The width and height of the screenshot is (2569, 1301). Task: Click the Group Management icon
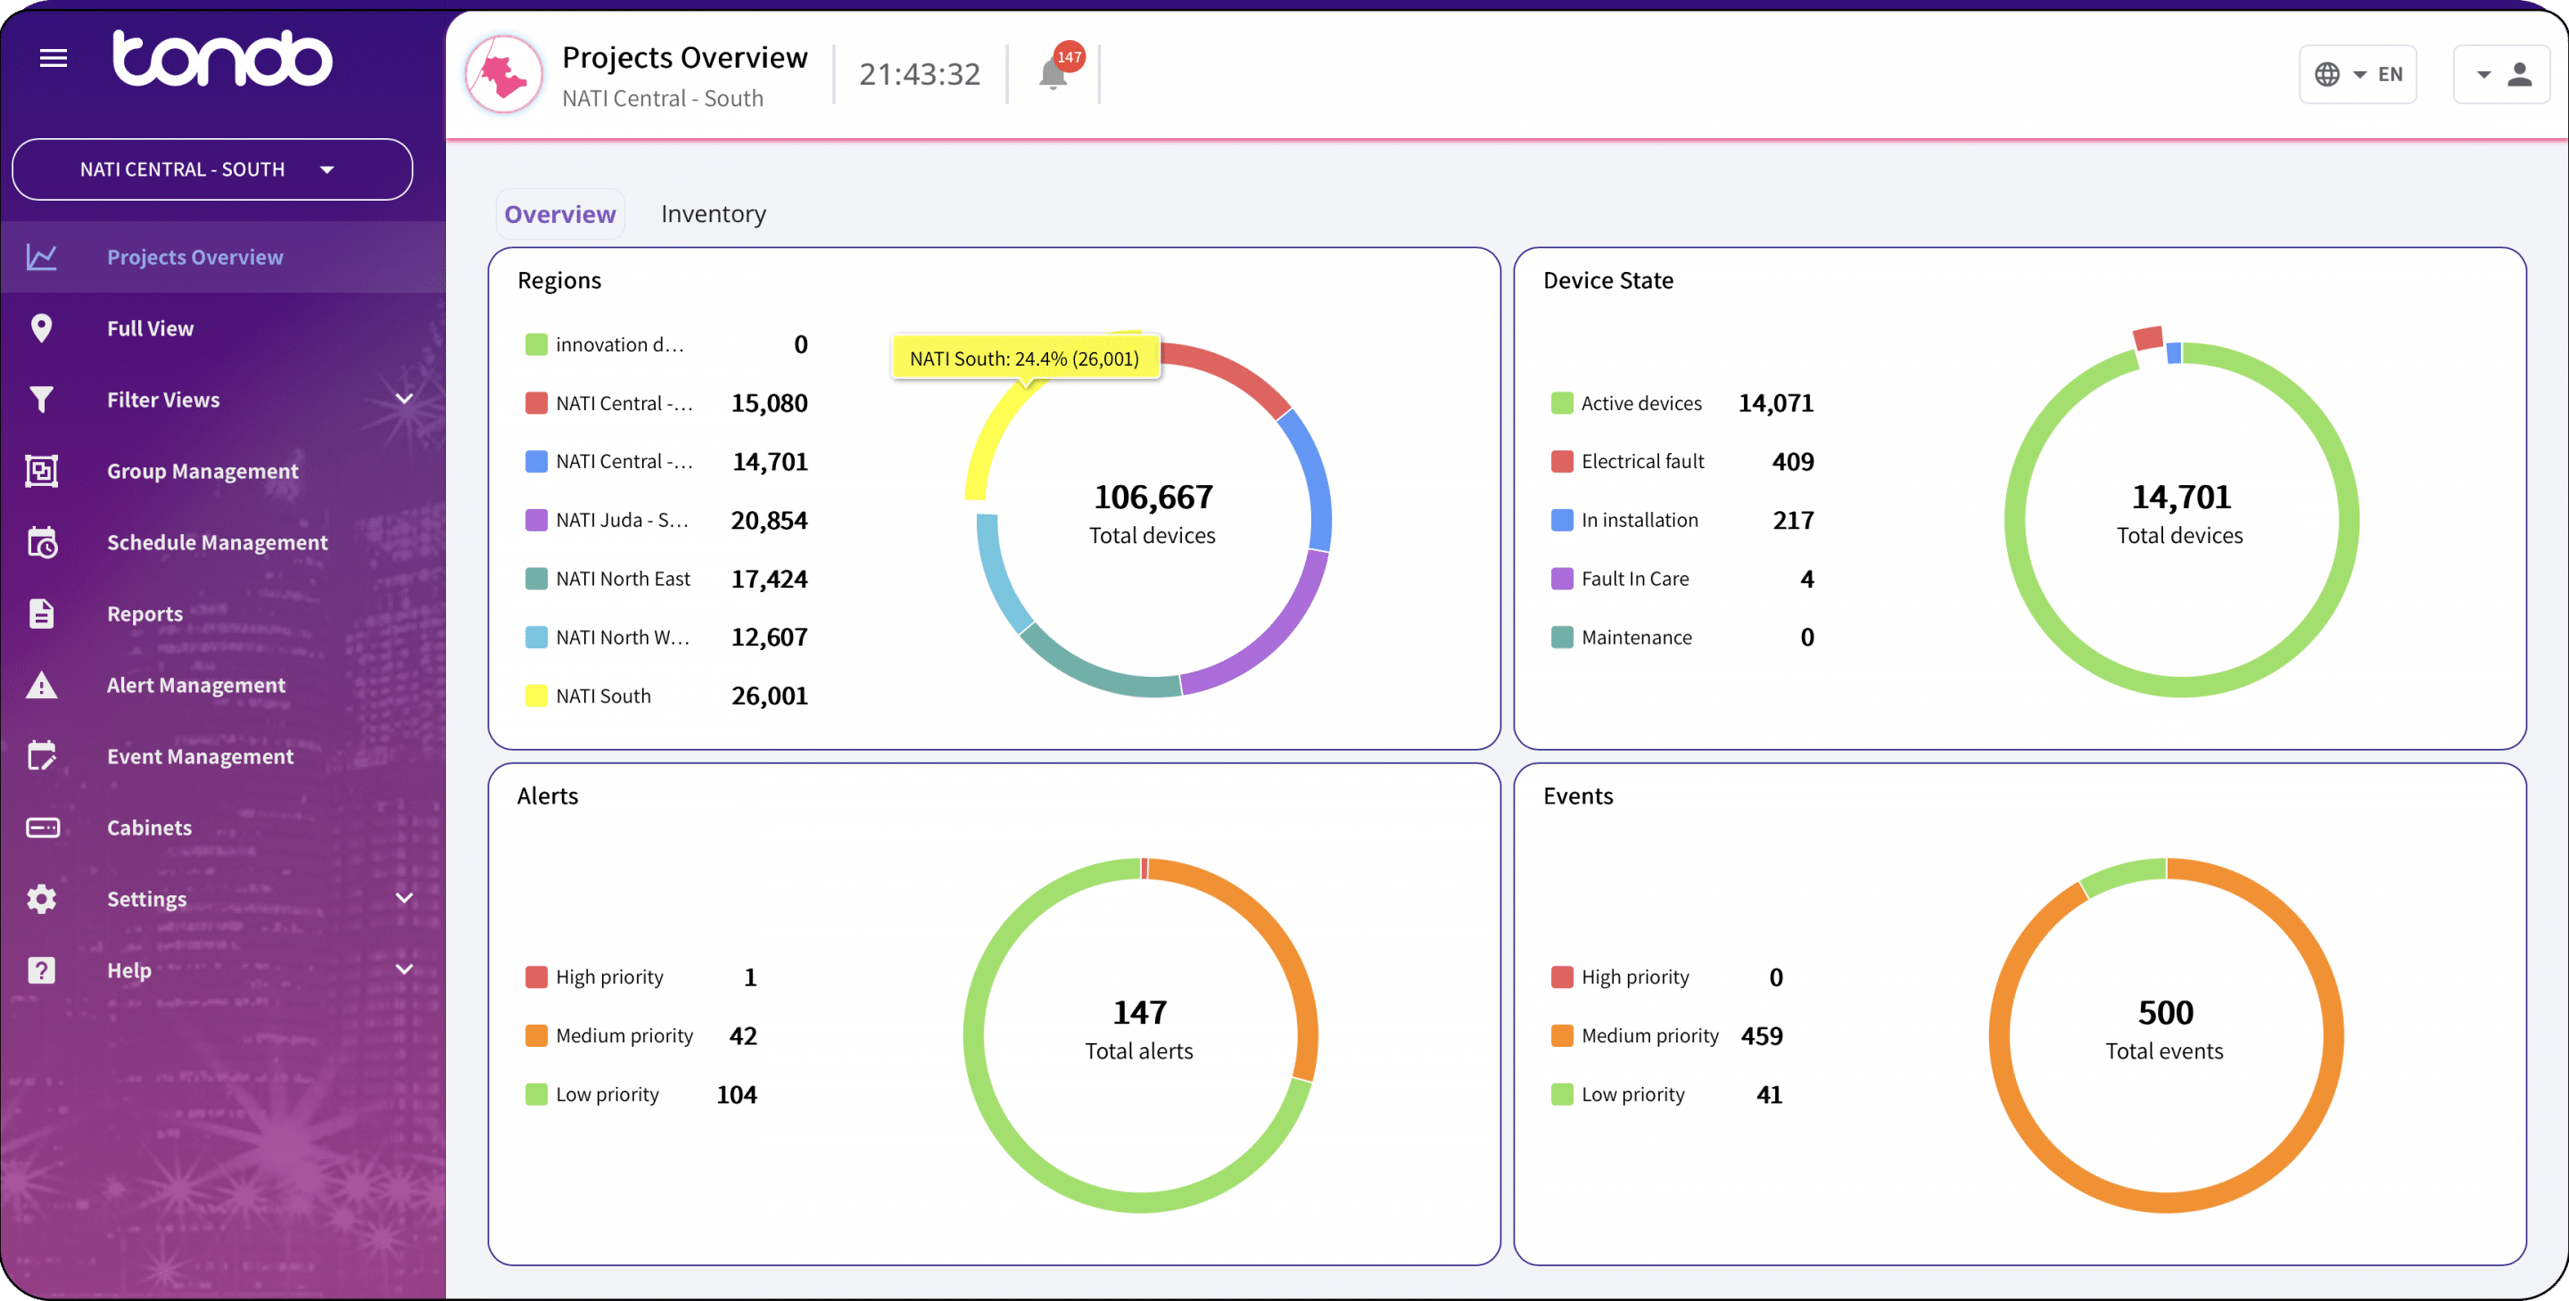[x=41, y=471]
